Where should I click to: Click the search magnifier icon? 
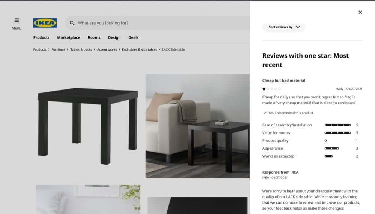point(72,23)
